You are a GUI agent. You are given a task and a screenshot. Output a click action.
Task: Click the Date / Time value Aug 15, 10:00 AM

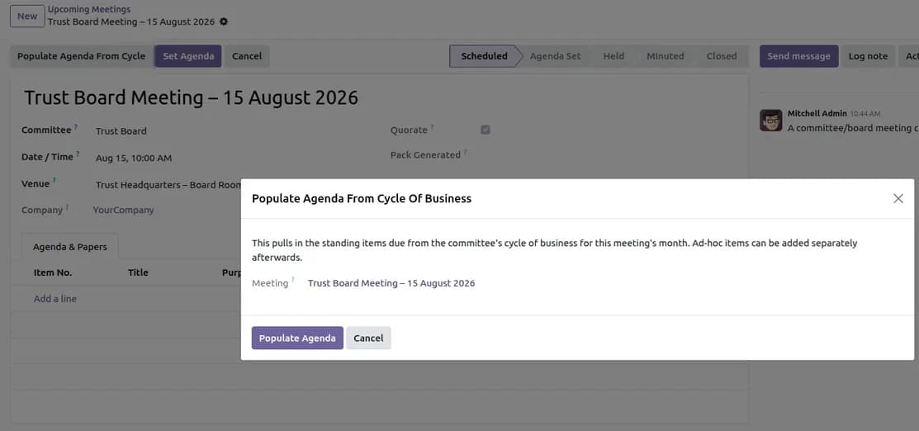click(134, 159)
